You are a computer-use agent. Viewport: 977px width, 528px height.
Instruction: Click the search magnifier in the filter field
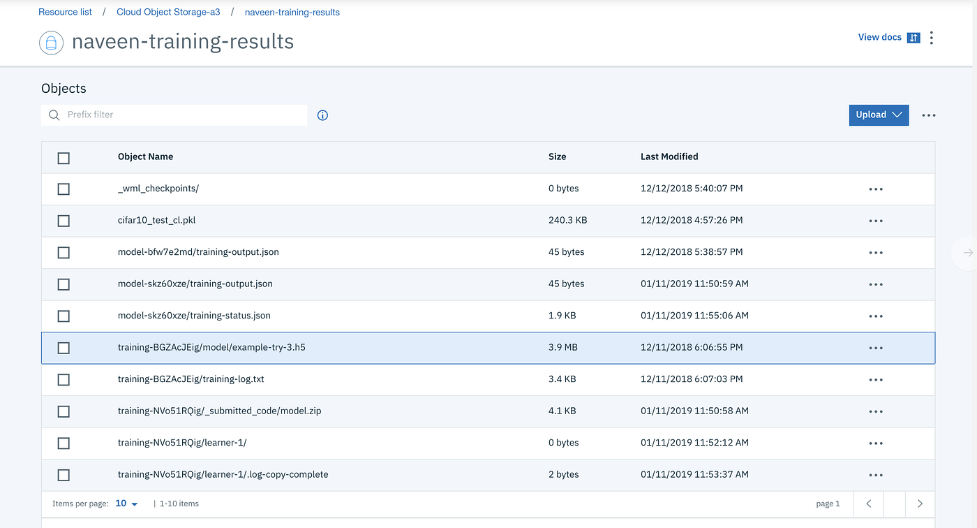(54, 115)
